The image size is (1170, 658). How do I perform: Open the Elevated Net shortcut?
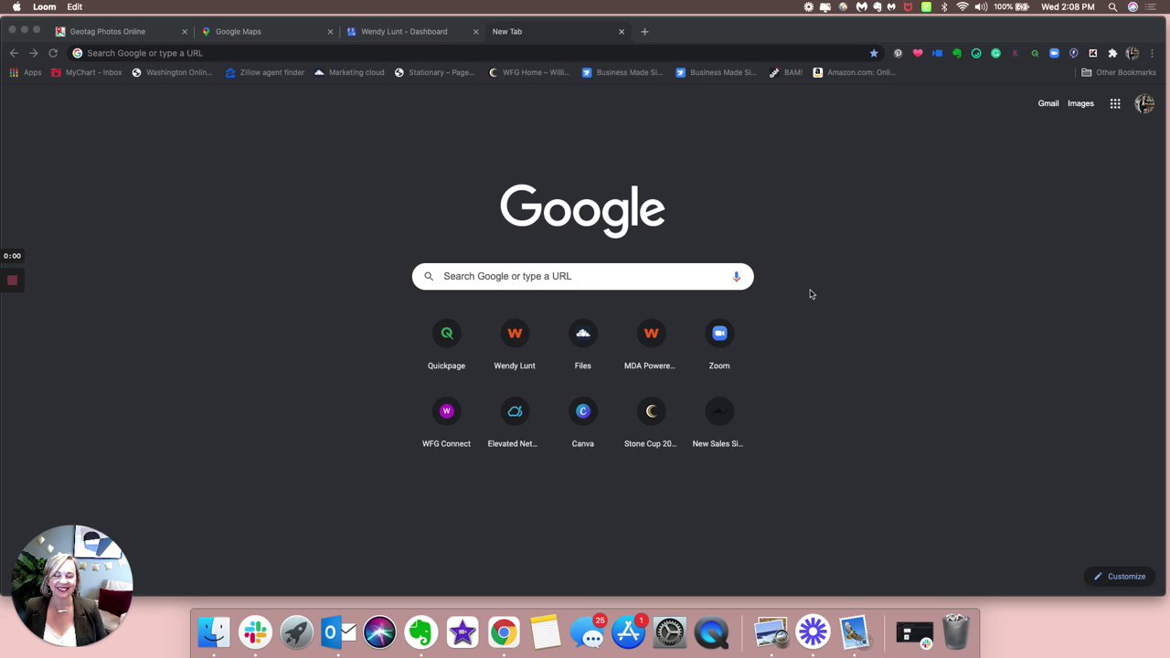pos(515,423)
